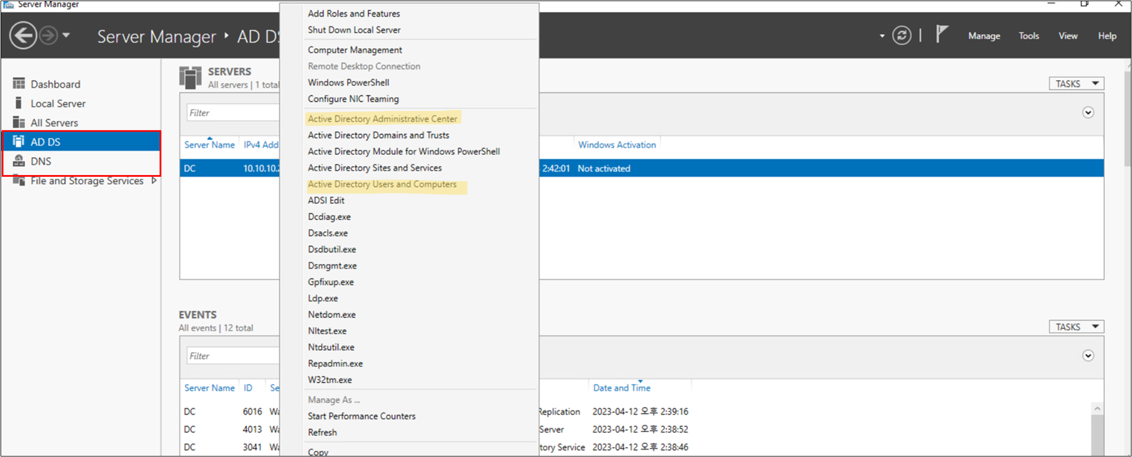The height and width of the screenshot is (457, 1132).
Task: Open the Help menu
Action: [x=1107, y=36]
